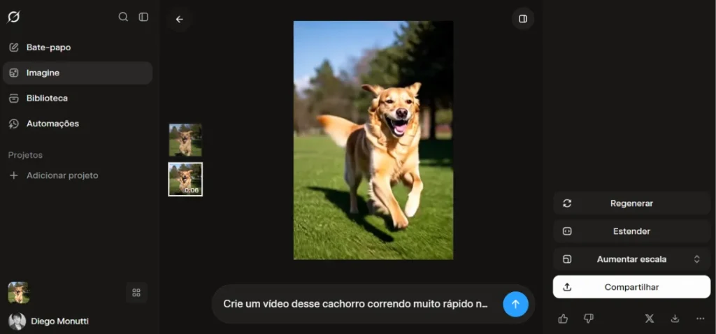Share to X using the X icon
The height and width of the screenshot is (334, 716).
pos(650,319)
